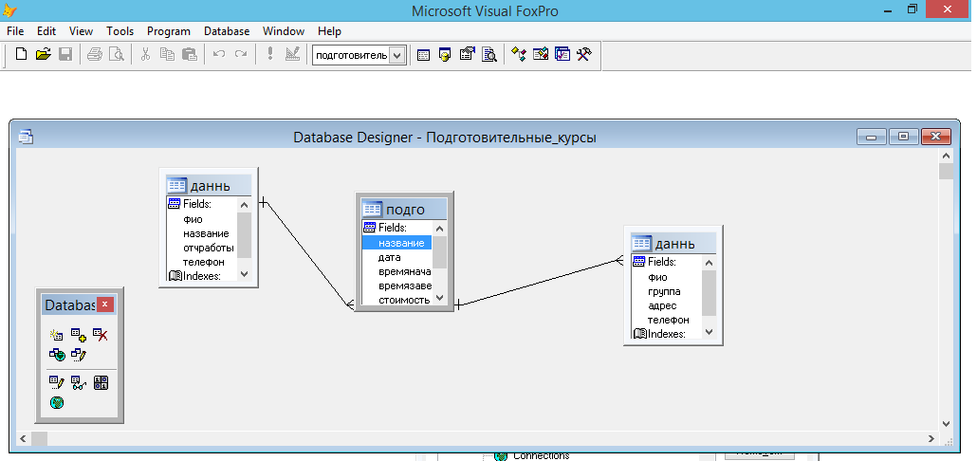Viewport: 977px width, 461px height.
Task: Click the Toolbox hammer and wrench icon
Action: pyautogui.click(x=584, y=54)
